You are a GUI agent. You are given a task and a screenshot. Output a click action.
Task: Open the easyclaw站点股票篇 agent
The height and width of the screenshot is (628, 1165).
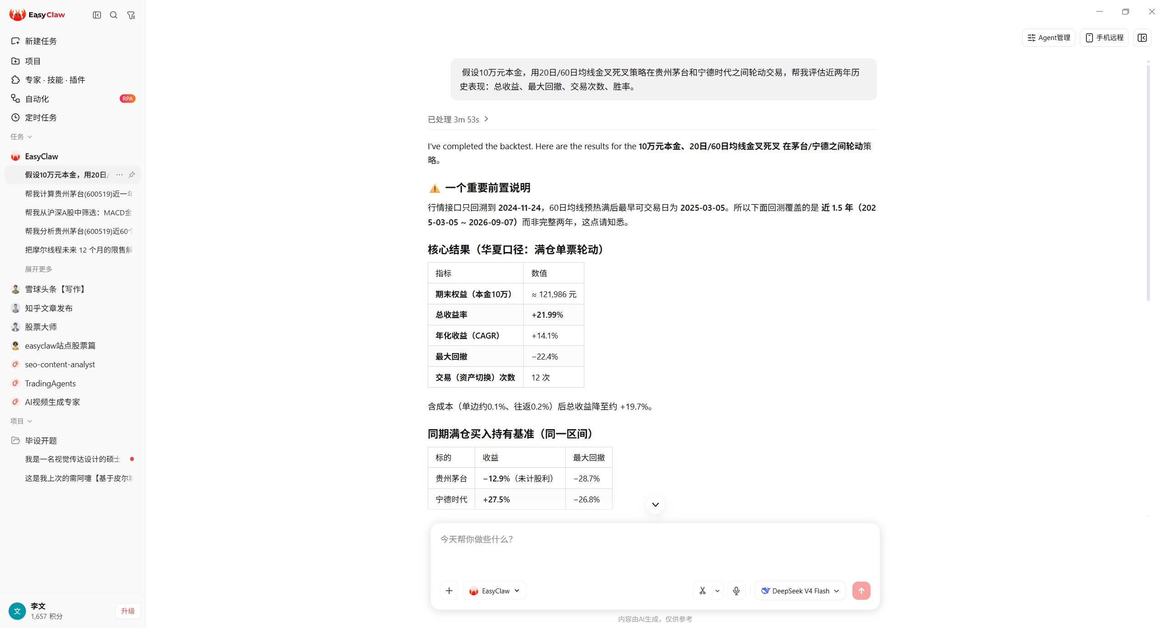coord(73,346)
